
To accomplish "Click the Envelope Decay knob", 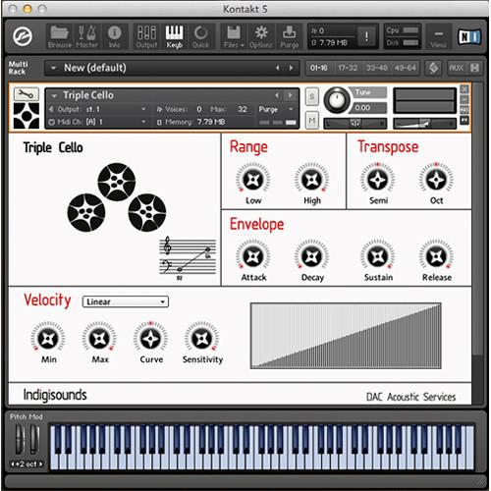I will click(311, 256).
